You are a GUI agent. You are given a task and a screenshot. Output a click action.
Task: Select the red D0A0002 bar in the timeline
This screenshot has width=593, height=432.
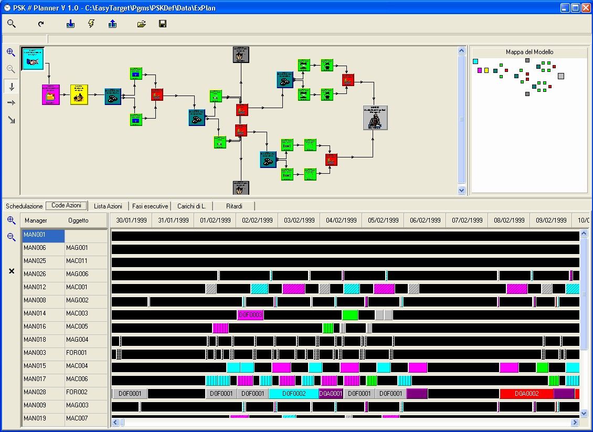coord(526,393)
